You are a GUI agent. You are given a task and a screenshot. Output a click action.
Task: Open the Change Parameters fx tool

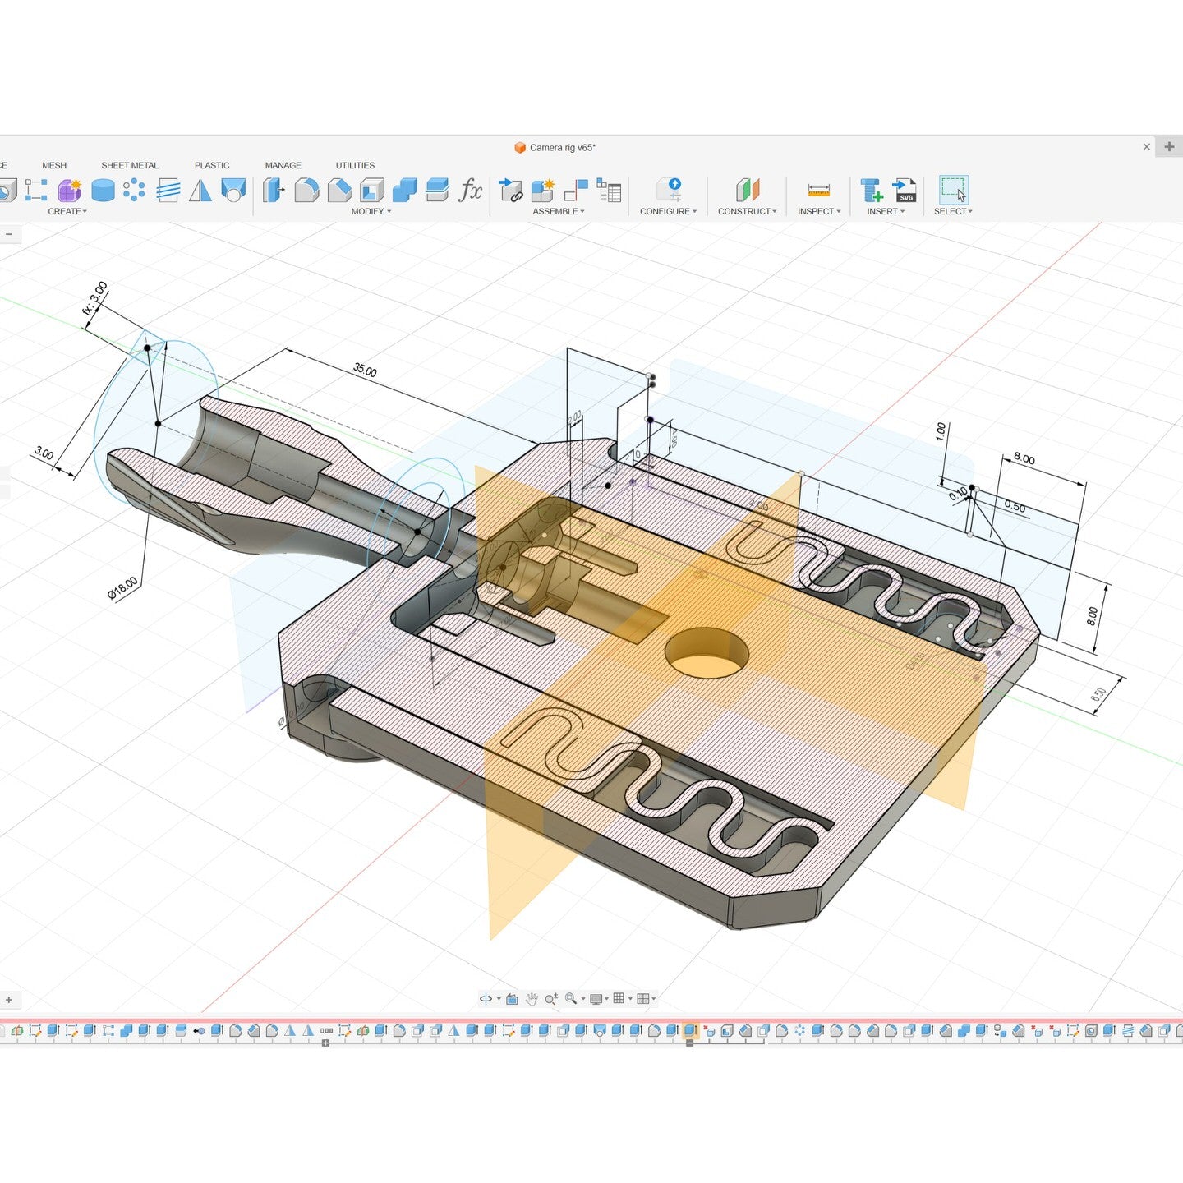(x=472, y=191)
